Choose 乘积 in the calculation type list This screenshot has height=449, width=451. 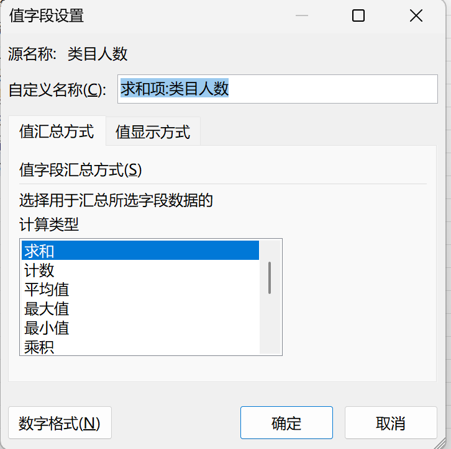(140, 346)
